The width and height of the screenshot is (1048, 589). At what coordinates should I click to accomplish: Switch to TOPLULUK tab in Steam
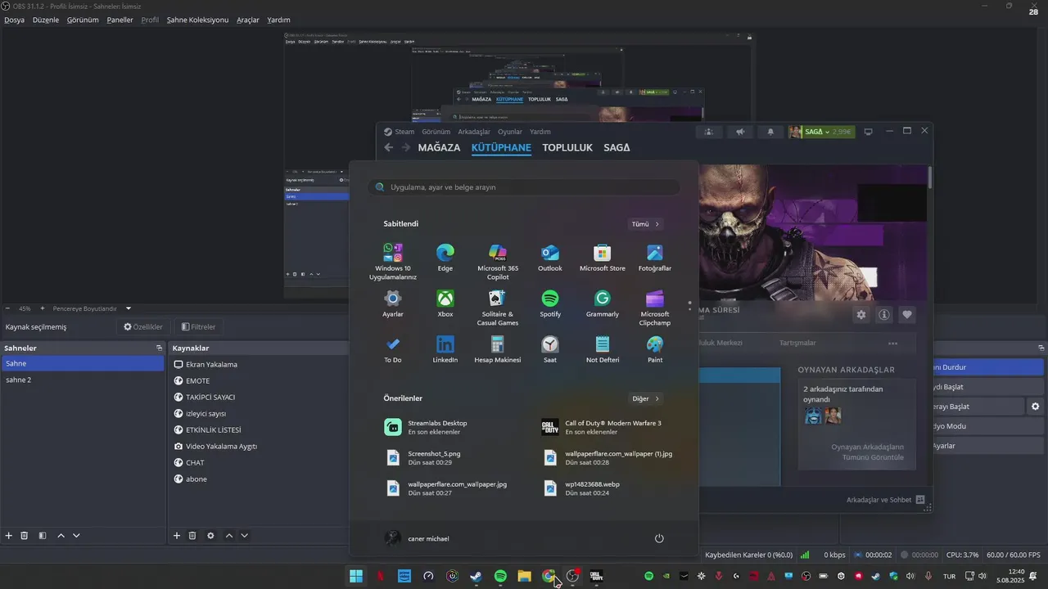567,148
